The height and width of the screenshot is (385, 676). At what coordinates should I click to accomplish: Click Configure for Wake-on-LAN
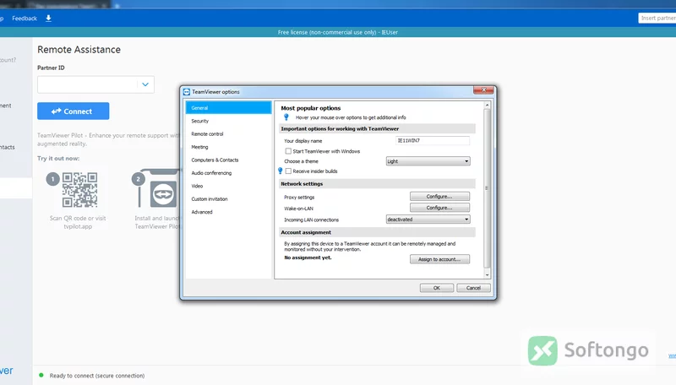tap(439, 208)
